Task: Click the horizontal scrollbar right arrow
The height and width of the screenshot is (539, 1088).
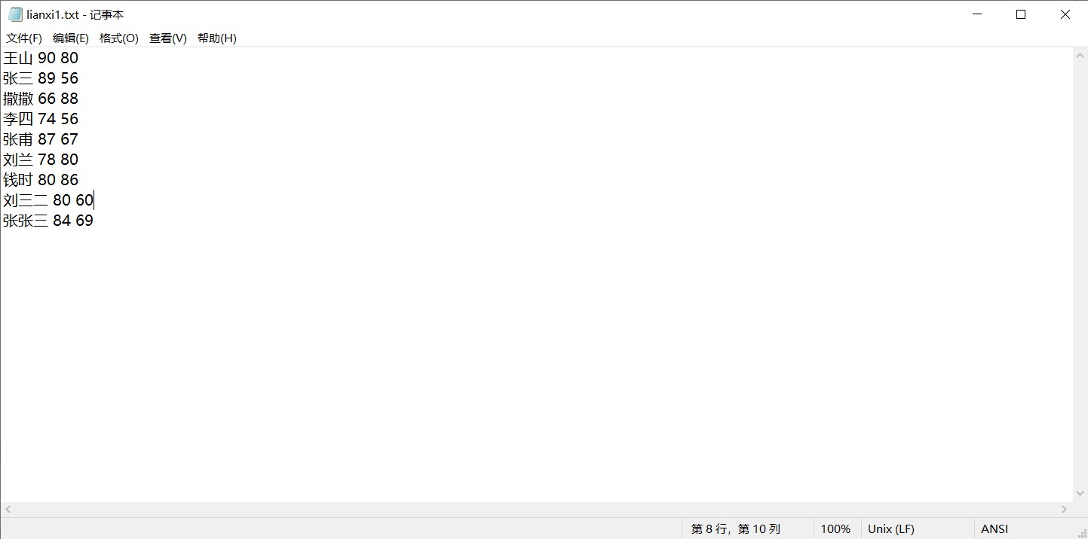Action: (1065, 510)
